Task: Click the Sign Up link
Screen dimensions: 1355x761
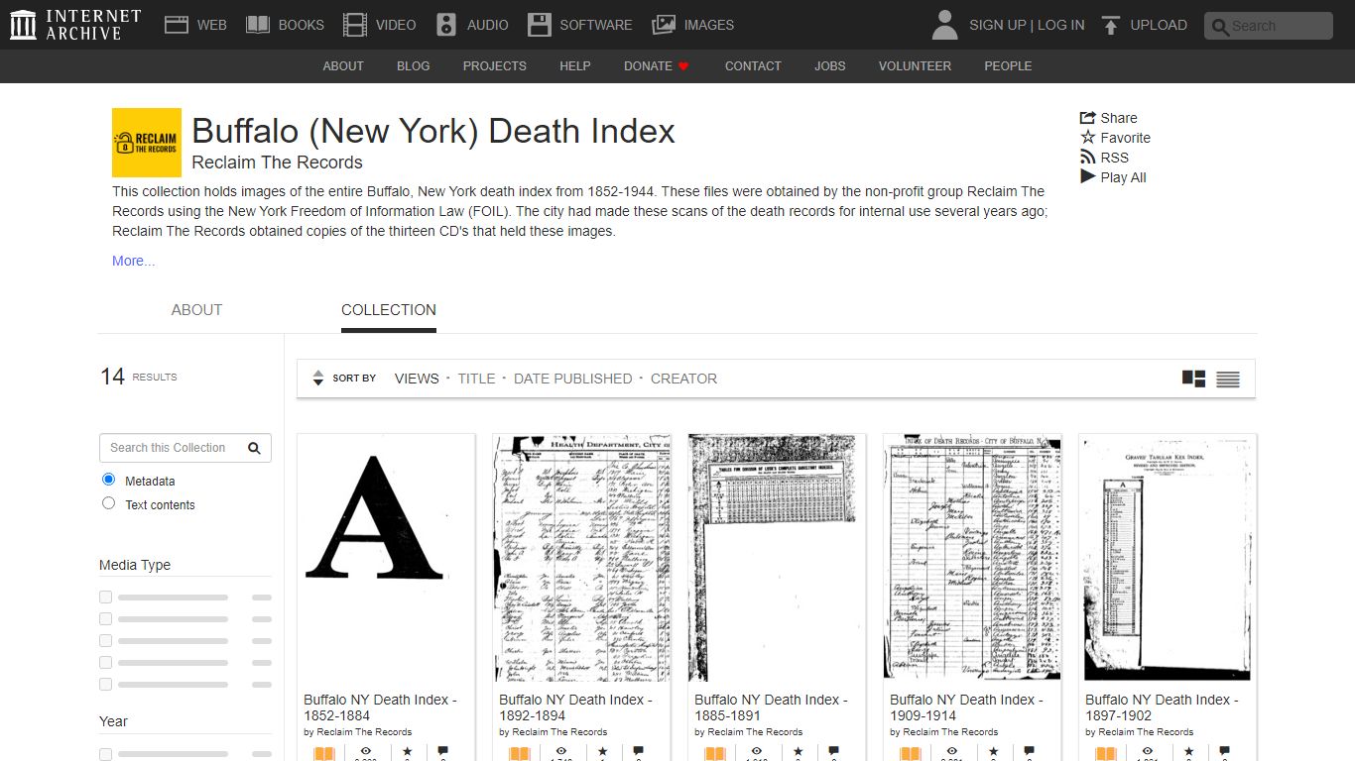Action: (997, 25)
